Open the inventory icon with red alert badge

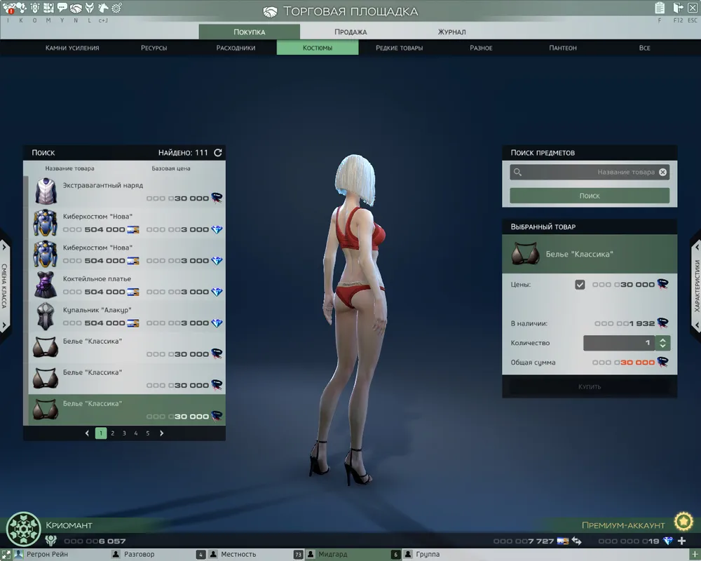point(8,8)
